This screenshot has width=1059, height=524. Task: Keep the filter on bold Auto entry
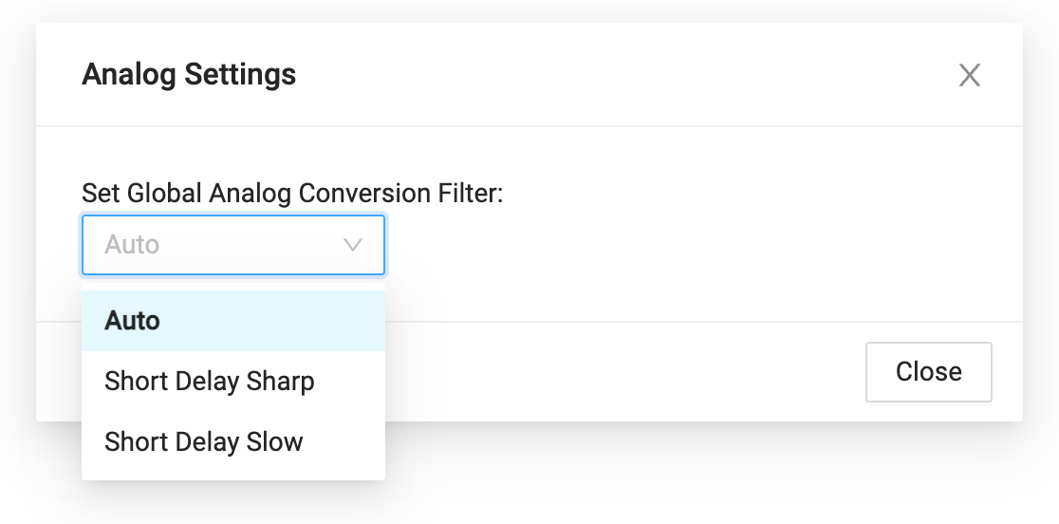click(133, 321)
